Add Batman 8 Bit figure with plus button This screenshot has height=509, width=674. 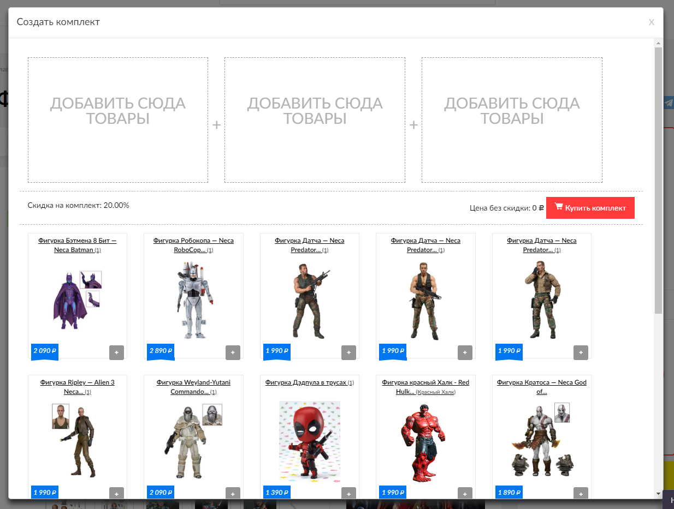116,352
